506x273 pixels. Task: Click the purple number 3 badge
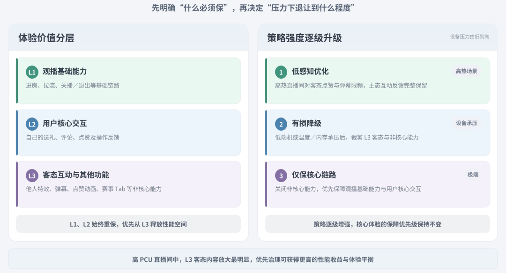pyautogui.click(x=281, y=176)
